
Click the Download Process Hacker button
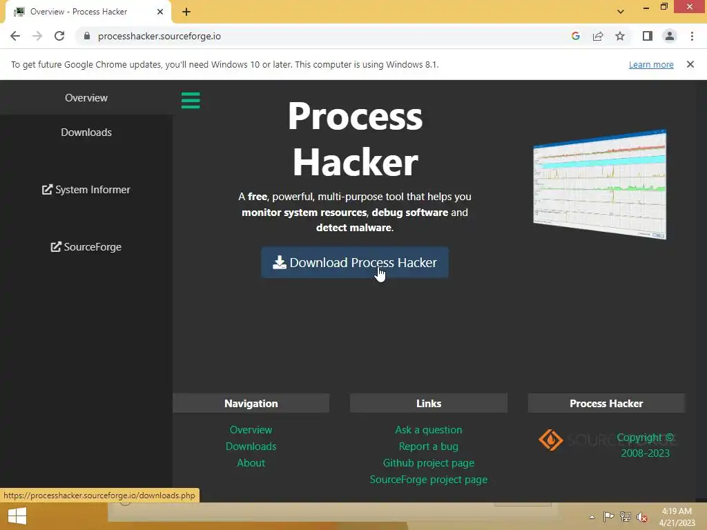[x=355, y=262]
